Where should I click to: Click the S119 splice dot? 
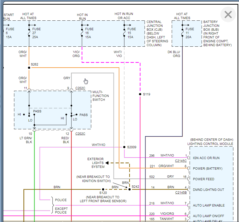click(140, 94)
